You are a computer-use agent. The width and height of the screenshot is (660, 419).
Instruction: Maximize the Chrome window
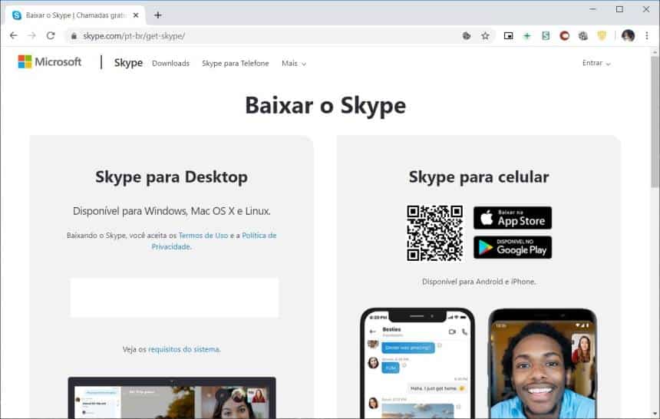tap(619, 9)
